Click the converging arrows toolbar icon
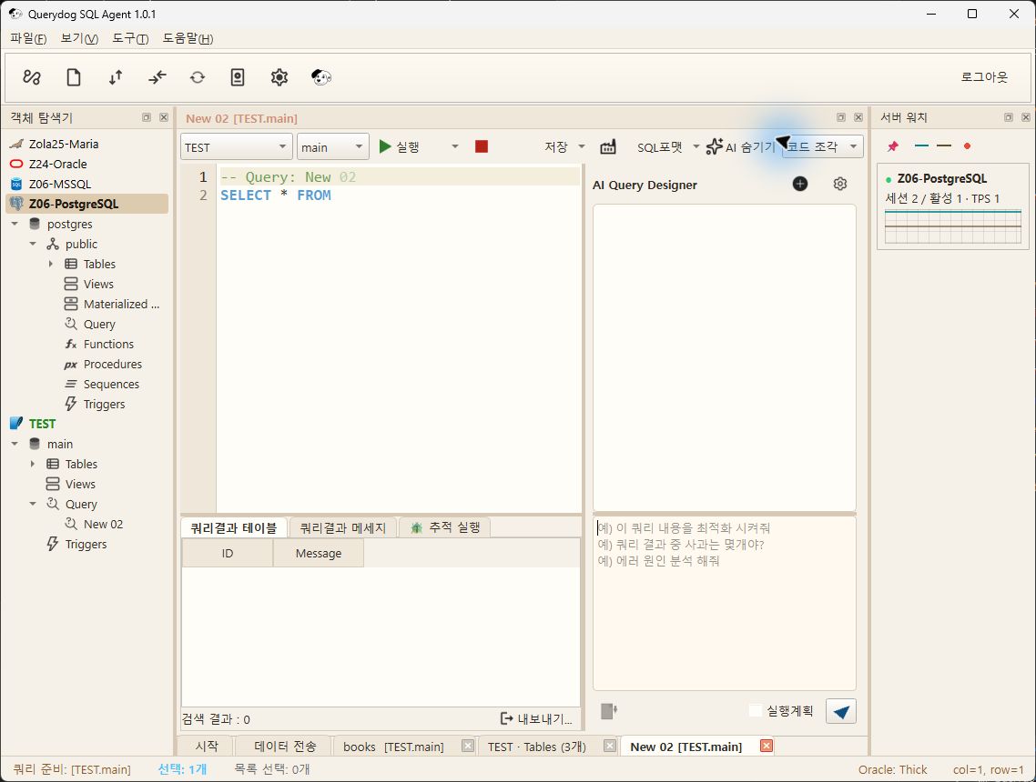This screenshot has width=1036, height=782. tap(157, 77)
